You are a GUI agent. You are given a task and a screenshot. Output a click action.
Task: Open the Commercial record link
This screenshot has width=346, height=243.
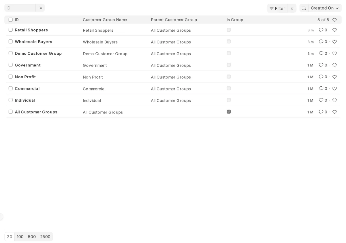27,89
